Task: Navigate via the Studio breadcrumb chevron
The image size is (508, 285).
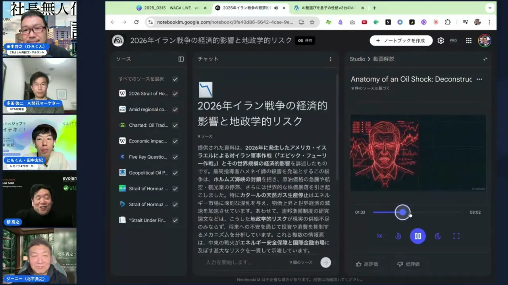Action: coord(369,59)
